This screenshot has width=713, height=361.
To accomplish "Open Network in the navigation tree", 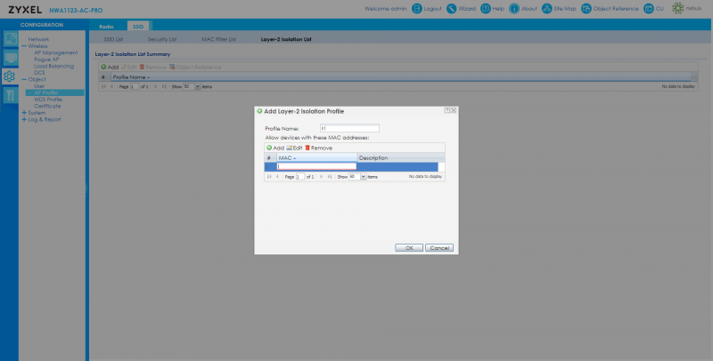I will 38,39.
